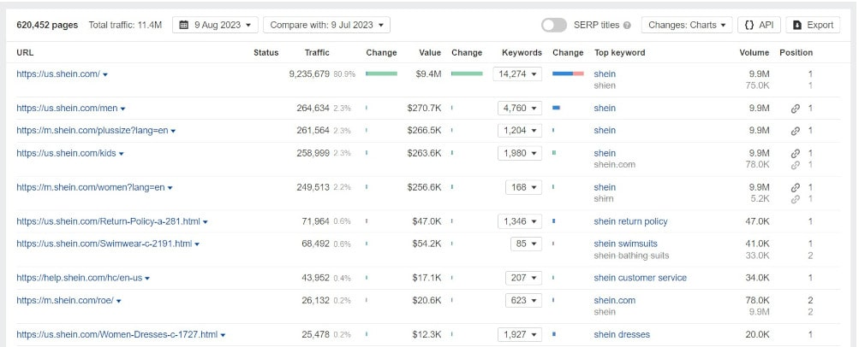The image size is (859, 347).
Task: Sort by the Volume column header
Action: (x=754, y=52)
